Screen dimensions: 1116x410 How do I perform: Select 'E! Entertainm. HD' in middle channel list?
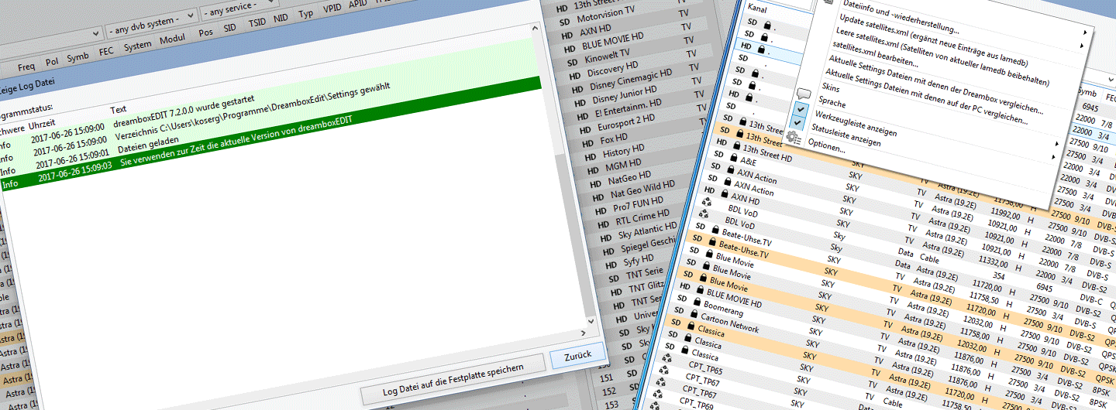click(x=629, y=106)
